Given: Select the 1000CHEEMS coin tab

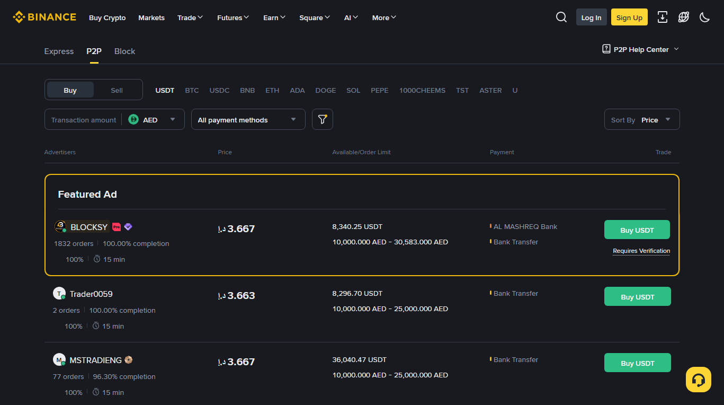Looking at the screenshot, I should point(422,90).
